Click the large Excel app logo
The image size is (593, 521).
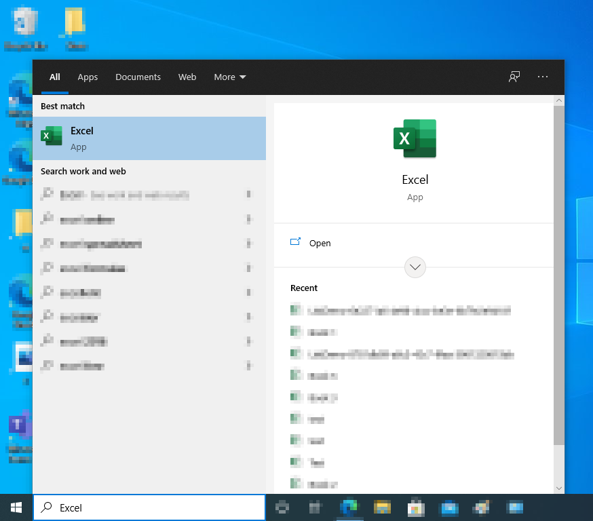coord(415,138)
